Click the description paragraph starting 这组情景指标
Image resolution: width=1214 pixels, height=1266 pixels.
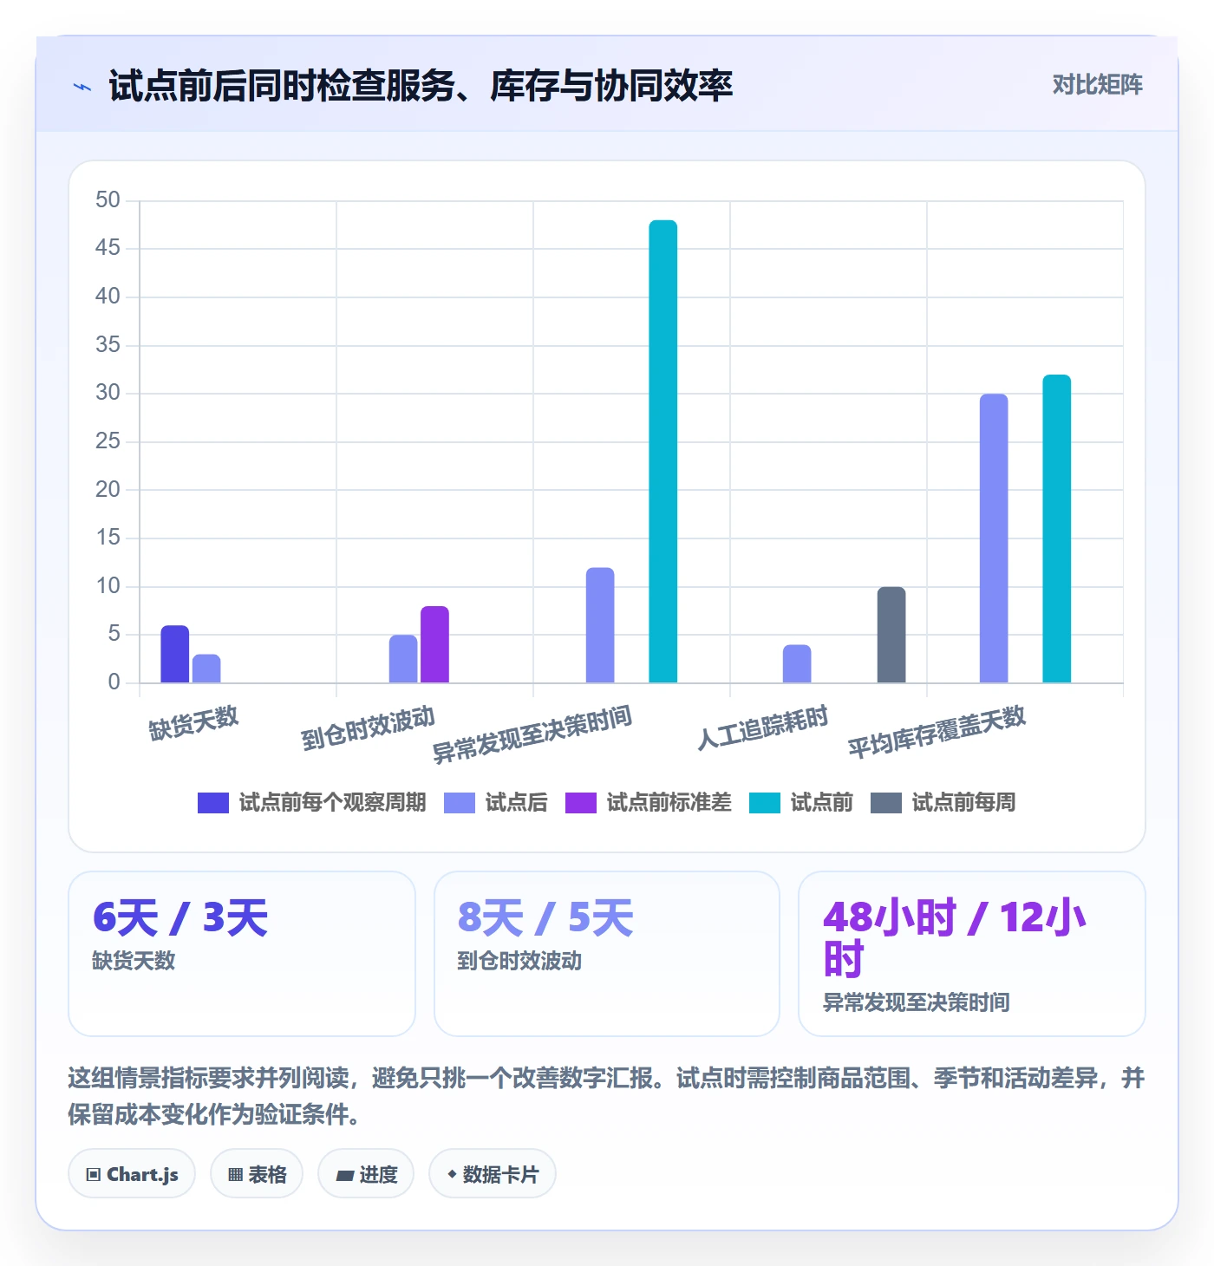(606, 1096)
